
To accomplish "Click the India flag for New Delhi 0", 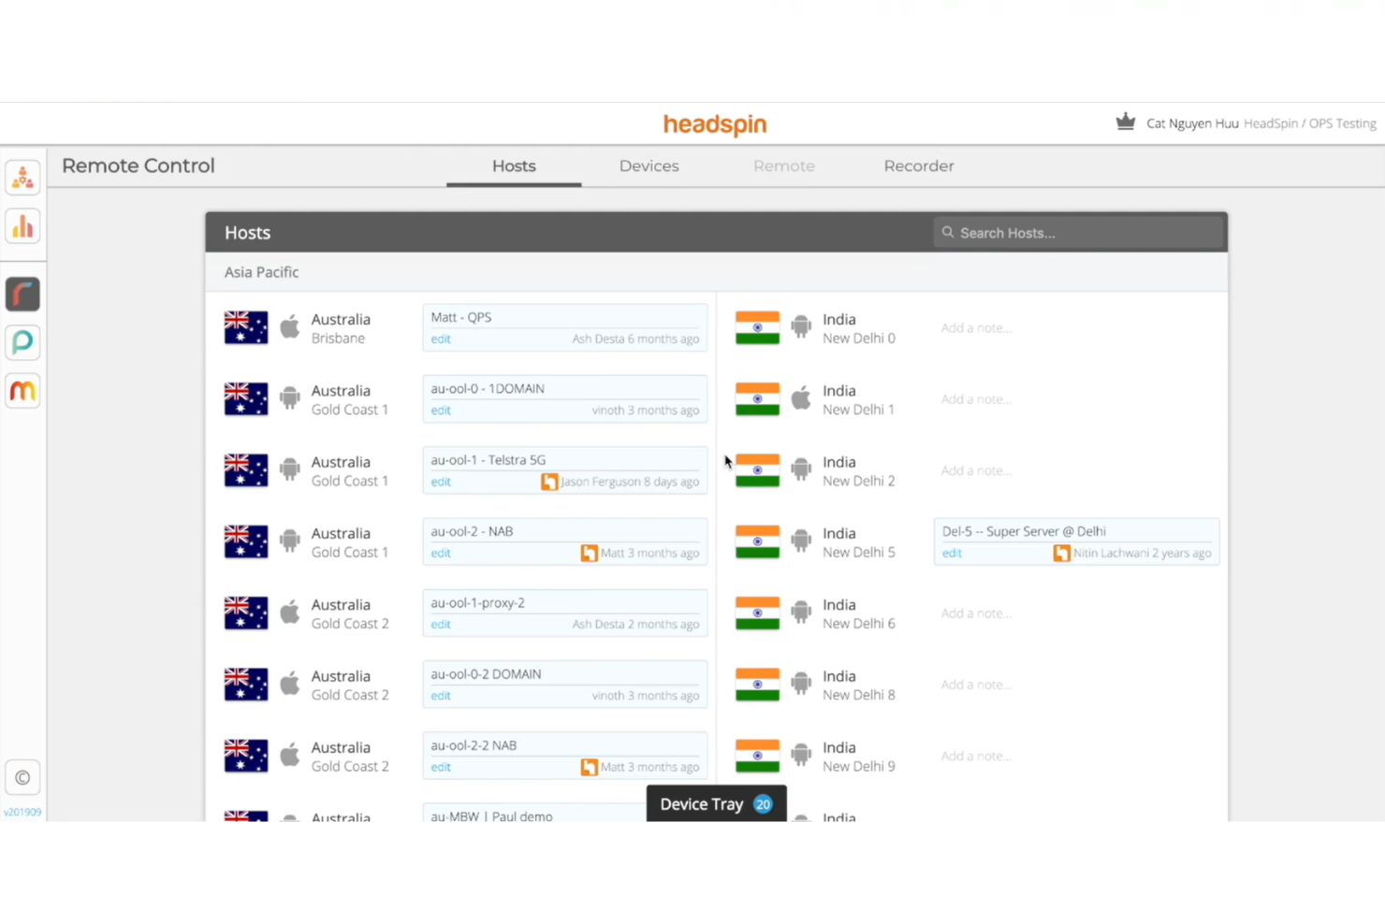I will click(x=757, y=327).
